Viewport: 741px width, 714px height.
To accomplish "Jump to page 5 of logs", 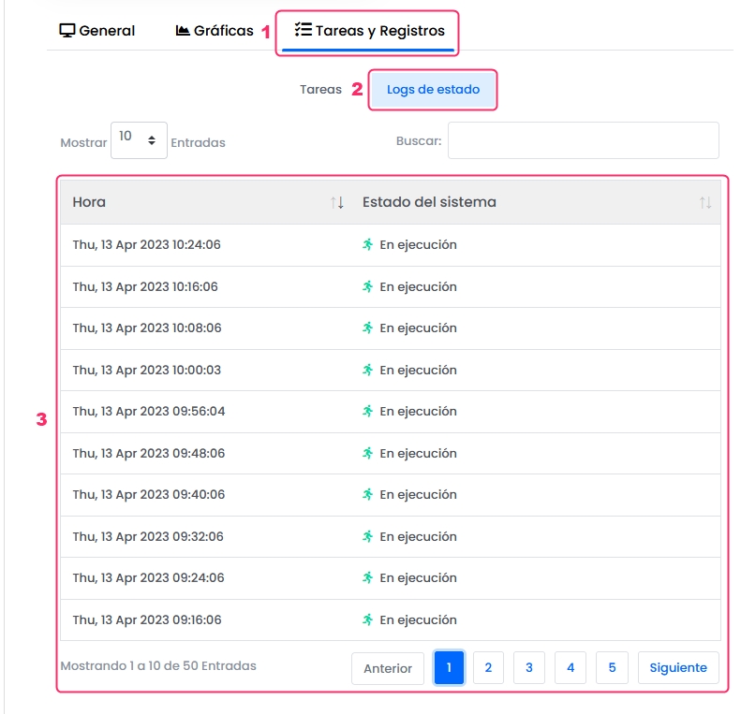I will pyautogui.click(x=612, y=668).
